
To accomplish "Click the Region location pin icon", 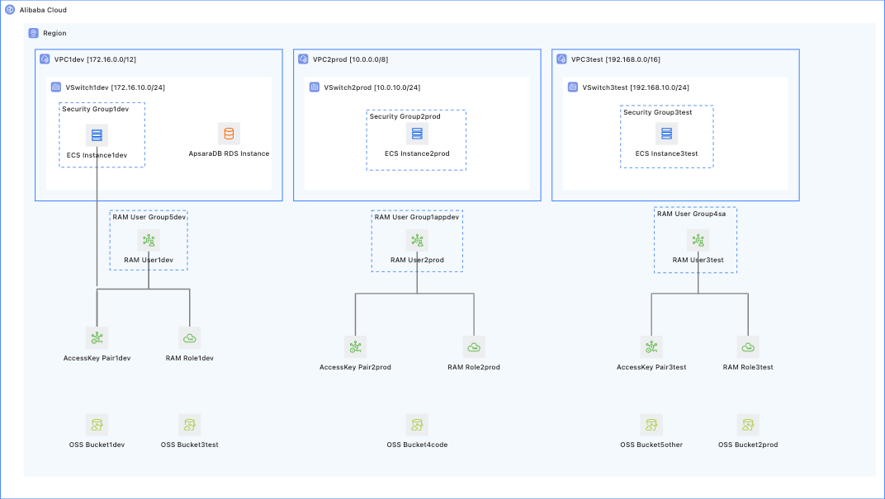I will tap(33, 33).
